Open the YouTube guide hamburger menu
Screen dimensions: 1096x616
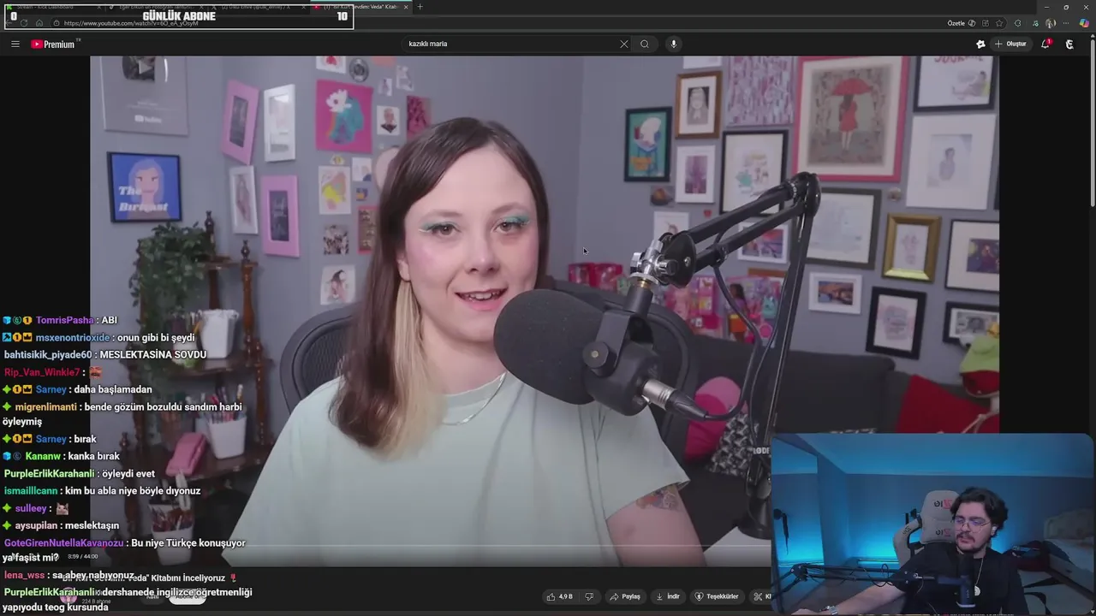[x=15, y=44]
